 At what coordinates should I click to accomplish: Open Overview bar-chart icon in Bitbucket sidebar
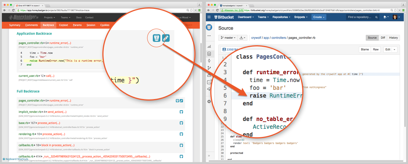(x=209, y=47)
